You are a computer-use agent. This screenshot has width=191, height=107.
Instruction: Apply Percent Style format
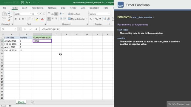coord(96,19)
